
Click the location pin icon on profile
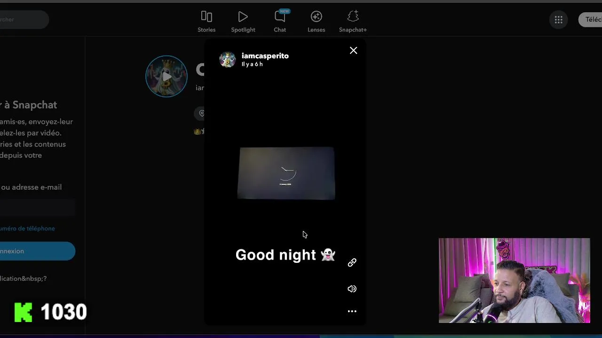(x=201, y=113)
